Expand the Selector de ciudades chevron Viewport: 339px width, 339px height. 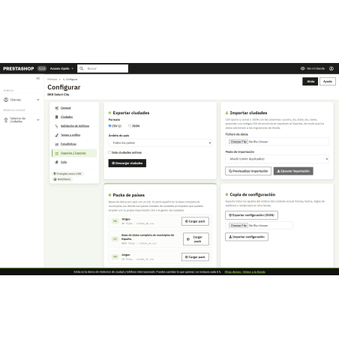[38, 120]
